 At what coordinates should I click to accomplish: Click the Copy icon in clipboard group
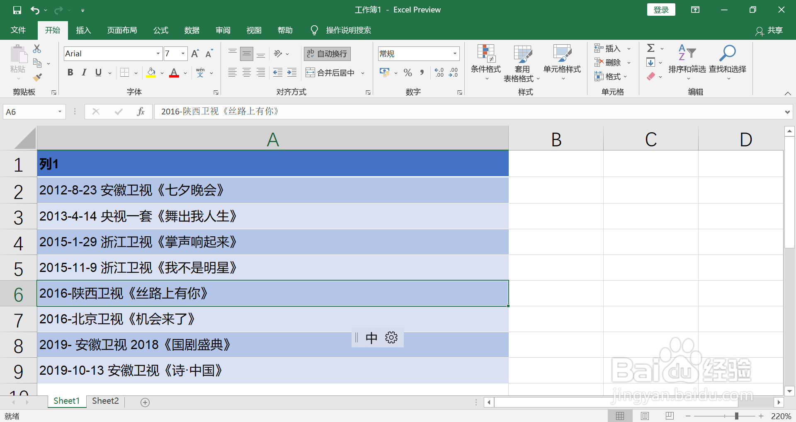pyautogui.click(x=37, y=63)
